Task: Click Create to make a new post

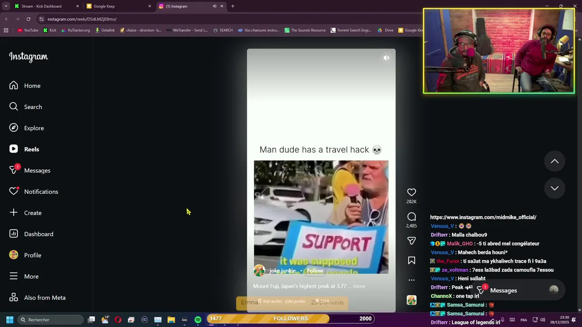Action: 25,213
